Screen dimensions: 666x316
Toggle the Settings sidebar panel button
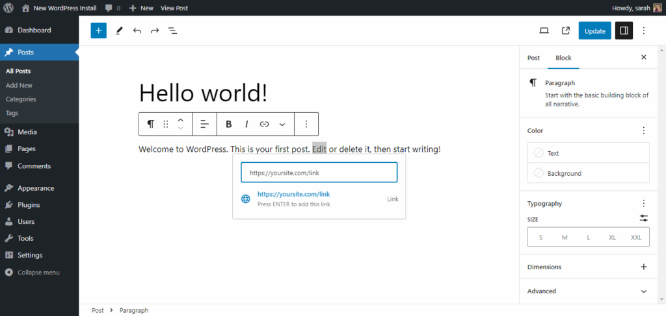click(624, 31)
